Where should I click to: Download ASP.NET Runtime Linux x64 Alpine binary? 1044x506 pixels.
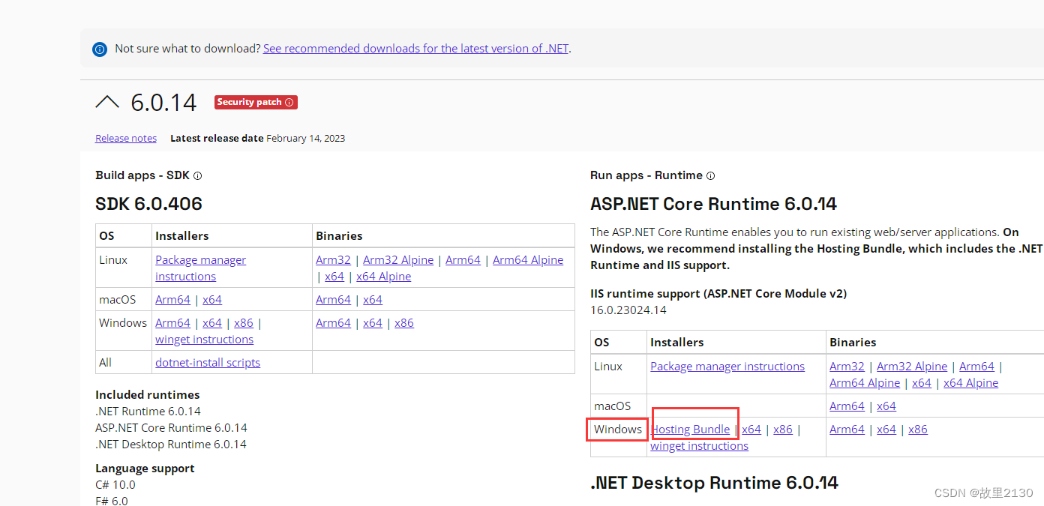click(971, 382)
